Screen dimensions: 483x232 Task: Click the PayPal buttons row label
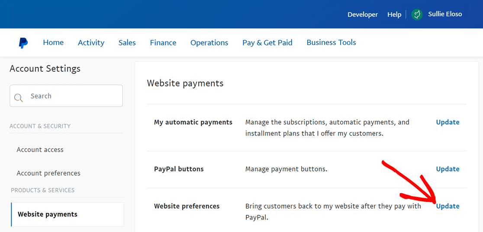tap(179, 169)
